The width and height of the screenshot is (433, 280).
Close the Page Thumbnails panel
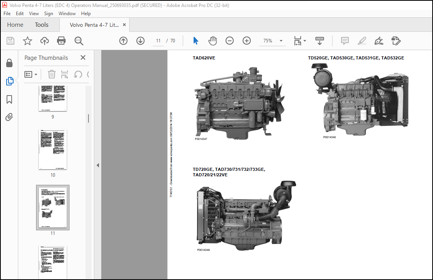(83, 57)
